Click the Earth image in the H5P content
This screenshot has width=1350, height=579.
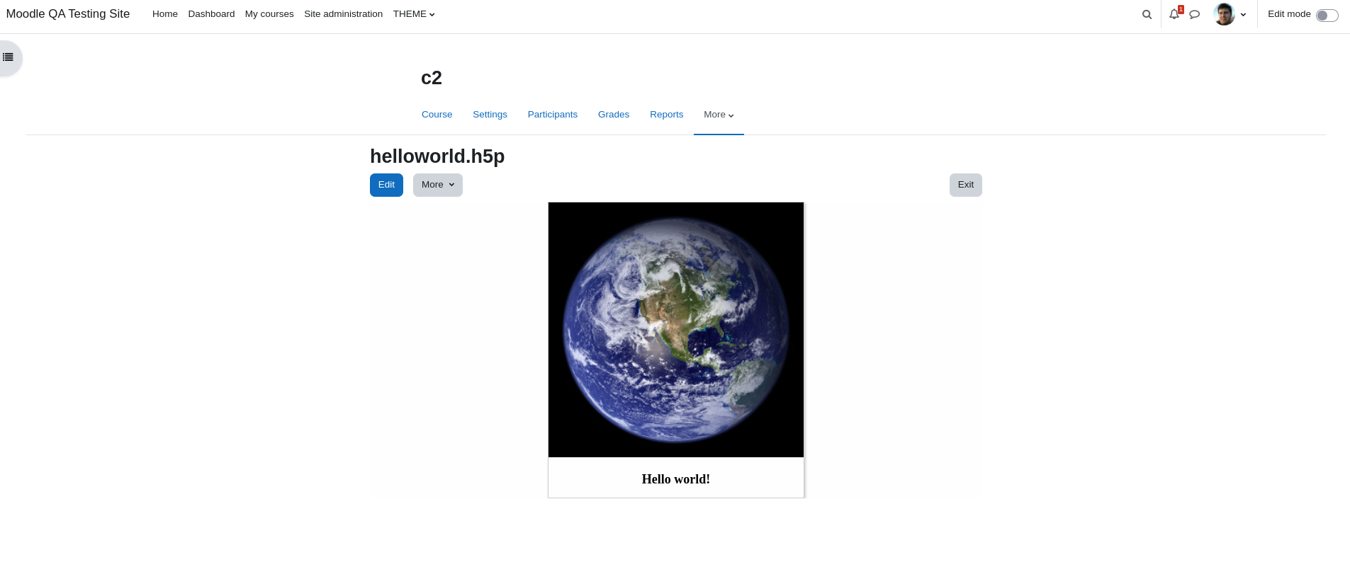[676, 330]
